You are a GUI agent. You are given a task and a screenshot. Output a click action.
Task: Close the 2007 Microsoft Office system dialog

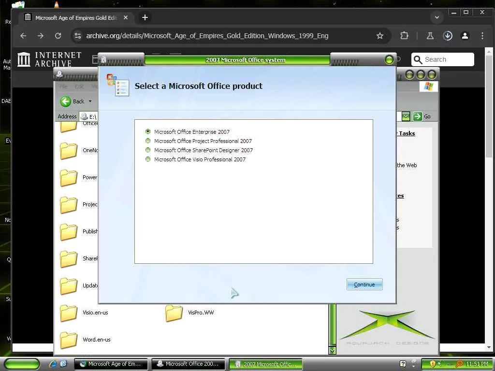pos(389,59)
